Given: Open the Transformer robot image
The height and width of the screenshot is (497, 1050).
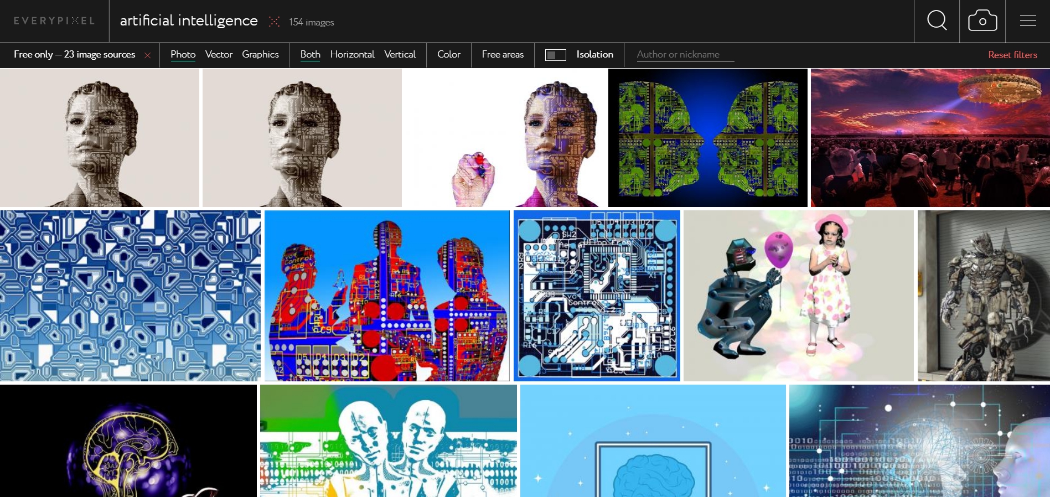Looking at the screenshot, I should 984,296.
